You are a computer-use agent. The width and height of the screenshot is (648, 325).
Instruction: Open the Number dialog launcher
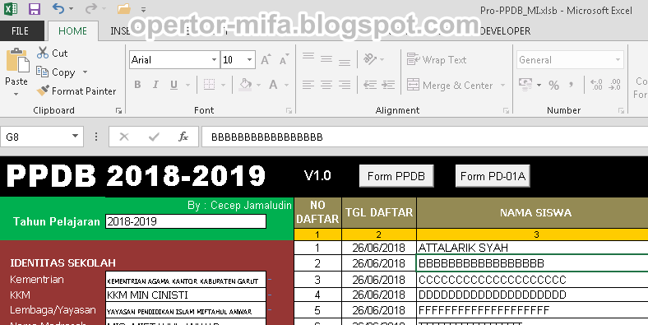coord(621,110)
